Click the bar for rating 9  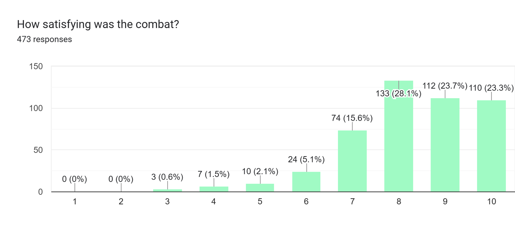(445, 145)
